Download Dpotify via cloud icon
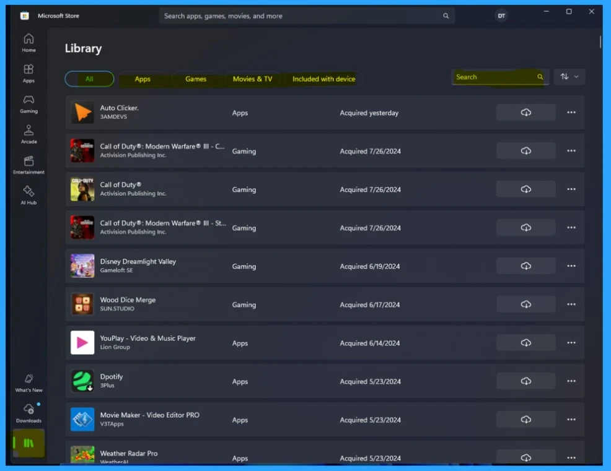Screen dimensions: 611x471 [525, 381]
